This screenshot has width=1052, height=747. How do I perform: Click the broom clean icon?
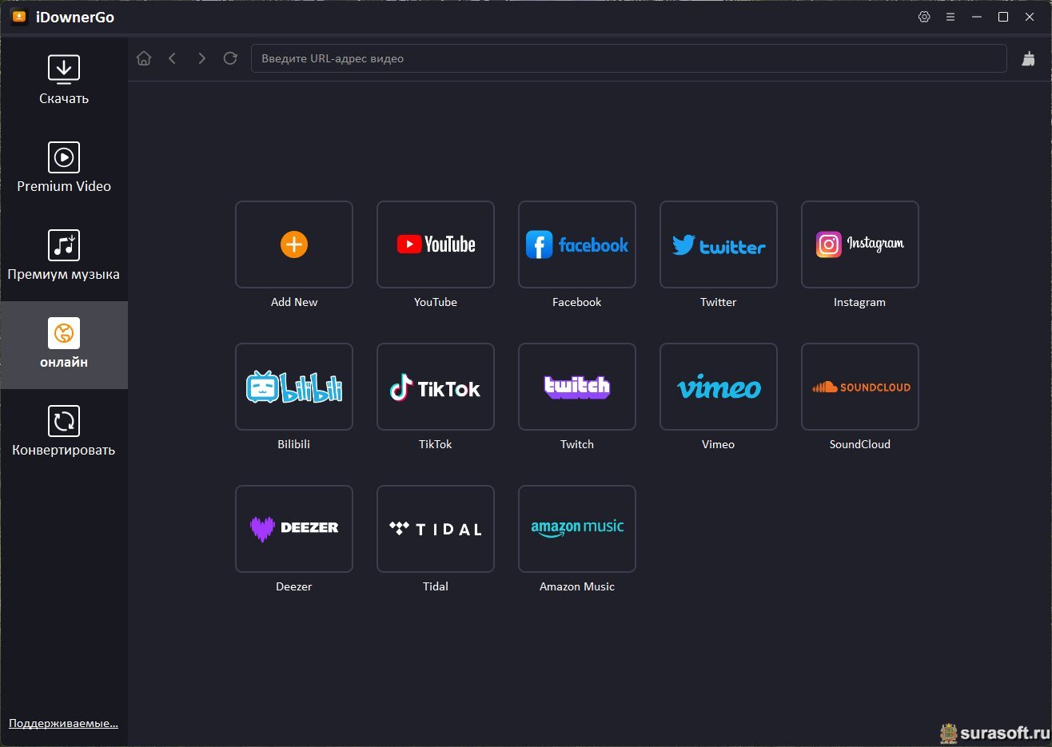coord(1029,58)
